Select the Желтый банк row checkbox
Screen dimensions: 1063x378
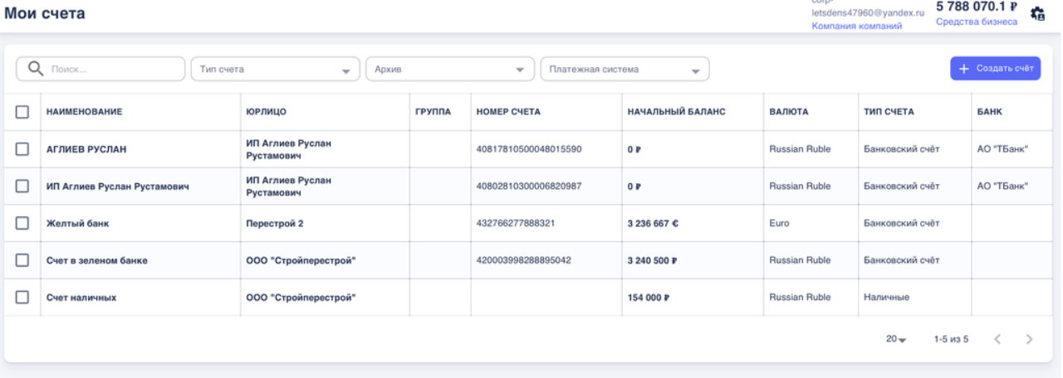[22, 223]
